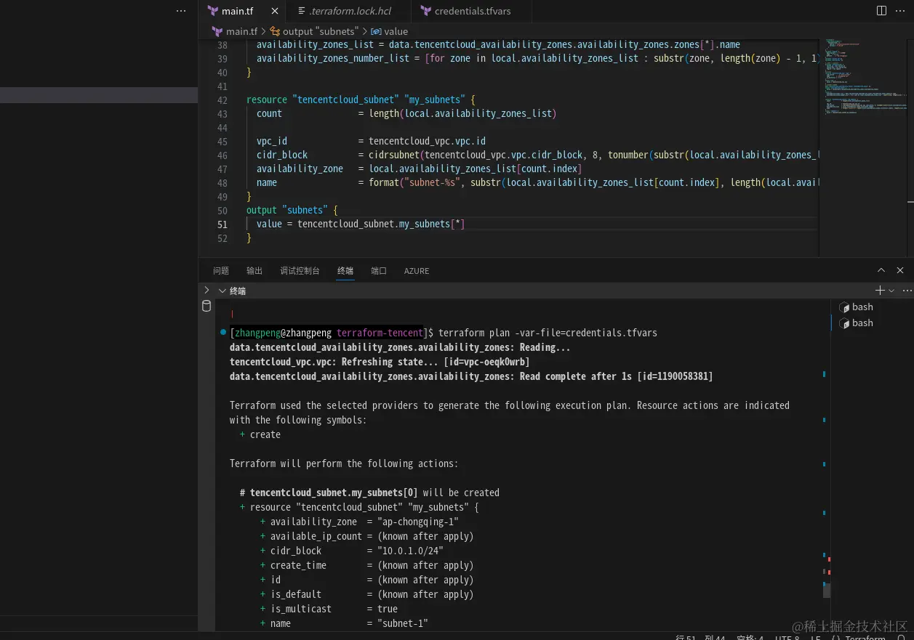This screenshot has height=640, width=914.
Task: Click vpc id text vpc-oeqk0wrb in terminal
Action: (x=496, y=362)
